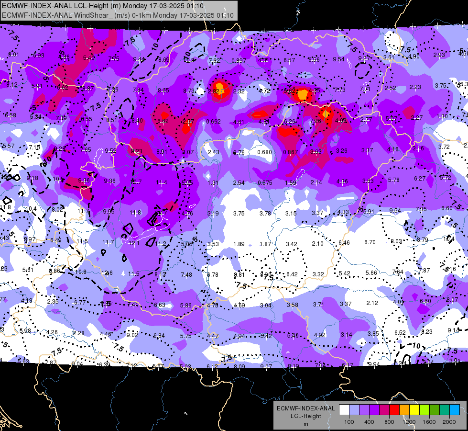The image size is (468, 431).
Task: Click the lime green legend swatch
Action: (x=424, y=410)
